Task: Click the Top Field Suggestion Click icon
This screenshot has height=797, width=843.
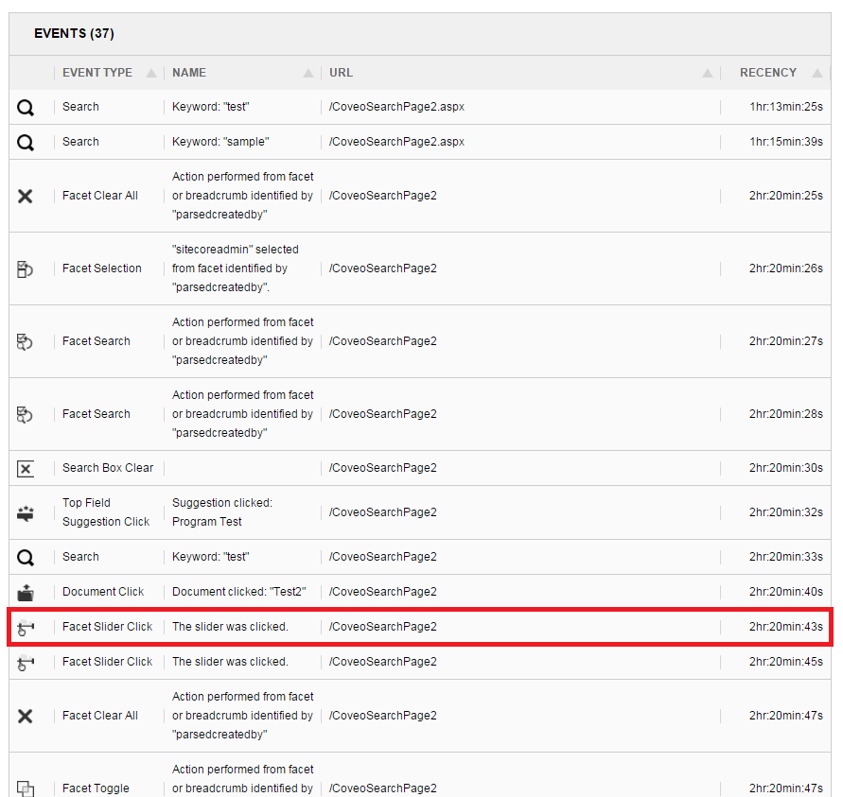Action: 23,511
